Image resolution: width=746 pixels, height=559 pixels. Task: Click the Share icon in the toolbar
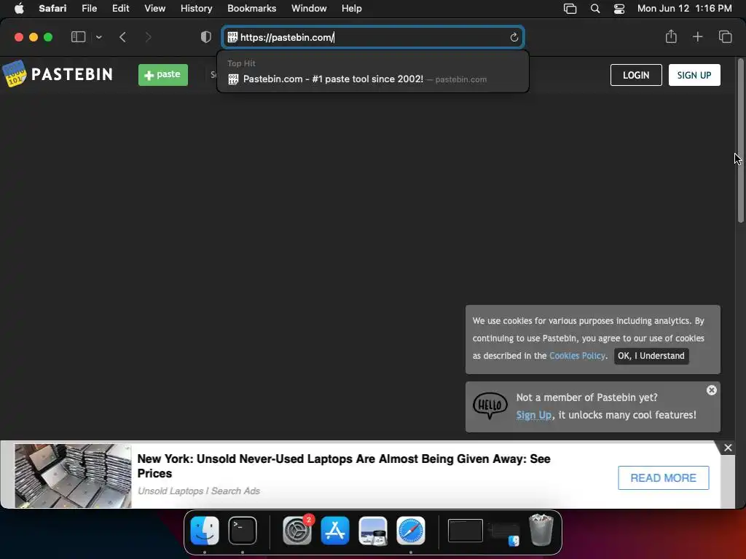pyautogui.click(x=671, y=36)
